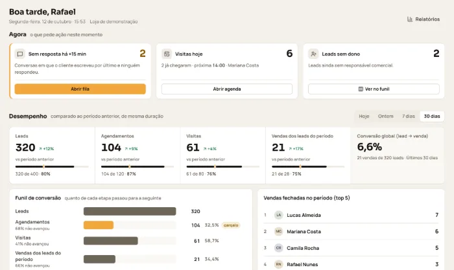Viewport: 454px width, 270px height.
Task: Click the Abrir agenda button
Action: (x=227, y=89)
